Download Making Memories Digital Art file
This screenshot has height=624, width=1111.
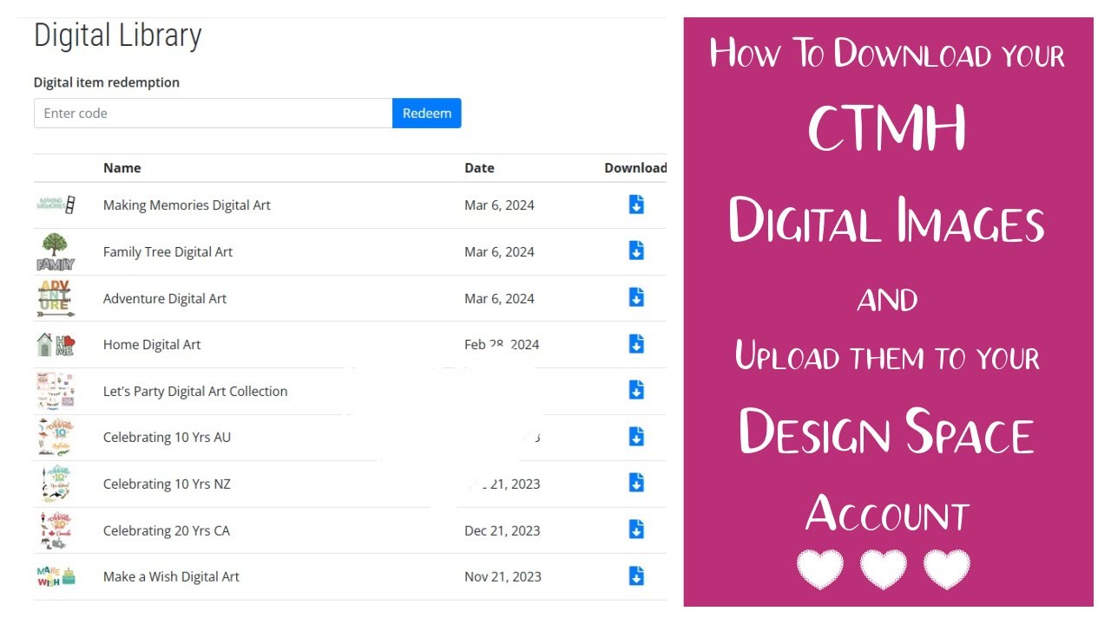pos(636,205)
